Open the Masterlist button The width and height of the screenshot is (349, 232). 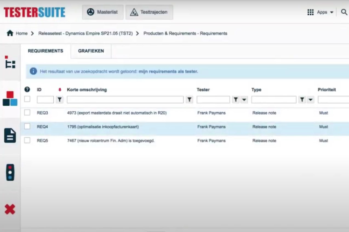pyautogui.click(x=103, y=12)
